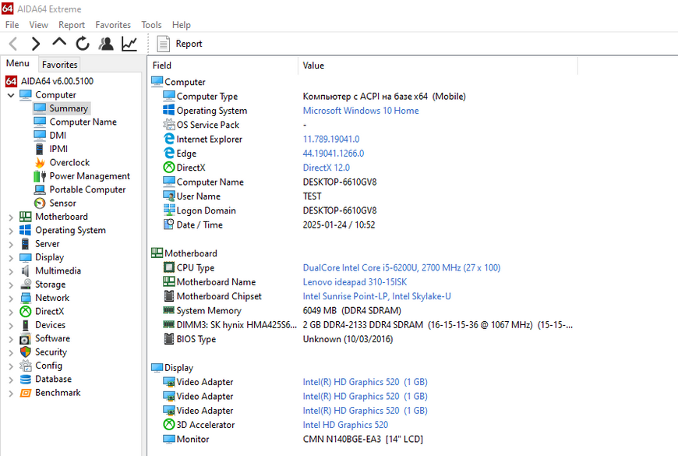Click the DirectX Xbox icon in tree
Viewport: 678px width, 456px height.
[26, 312]
